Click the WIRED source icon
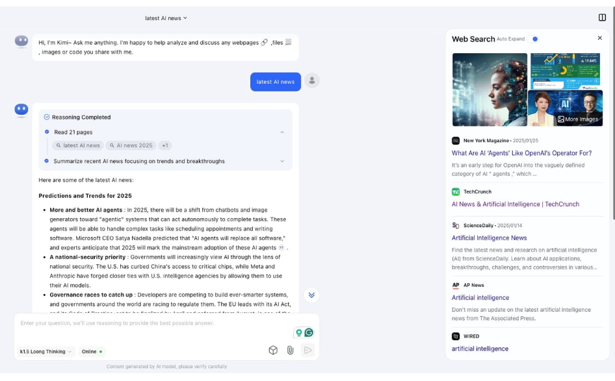Screen dimensions: 615x381 (x=455, y=336)
